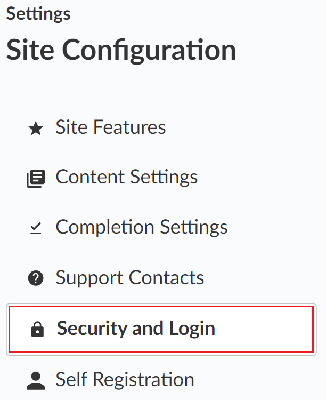Click the Completion Settings text label
This screenshot has height=400, width=326.
click(x=142, y=228)
